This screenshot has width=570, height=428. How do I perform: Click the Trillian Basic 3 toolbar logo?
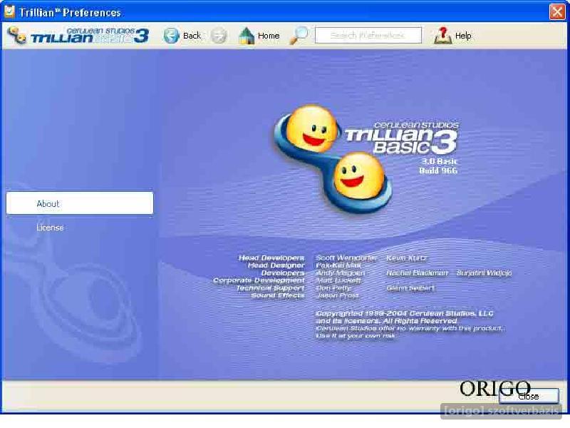click(x=78, y=35)
